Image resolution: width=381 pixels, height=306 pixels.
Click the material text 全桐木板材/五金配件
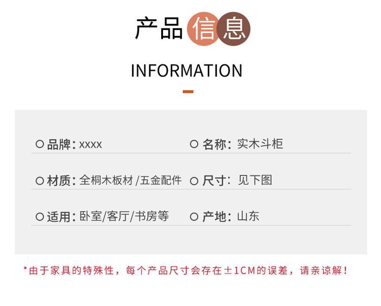click(131, 180)
